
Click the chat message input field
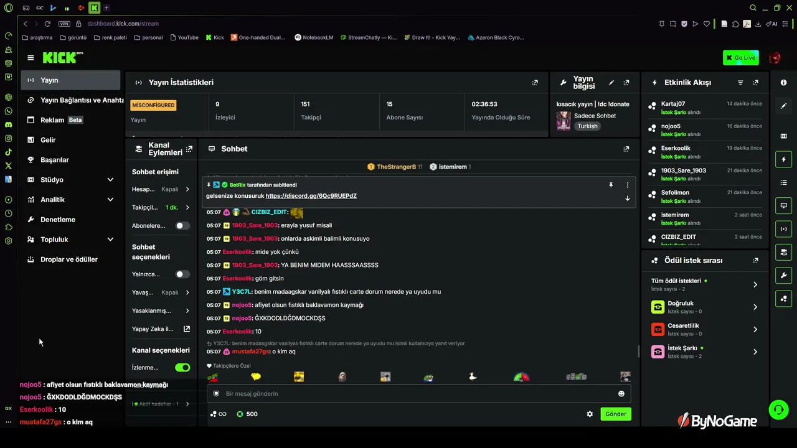[419, 393]
